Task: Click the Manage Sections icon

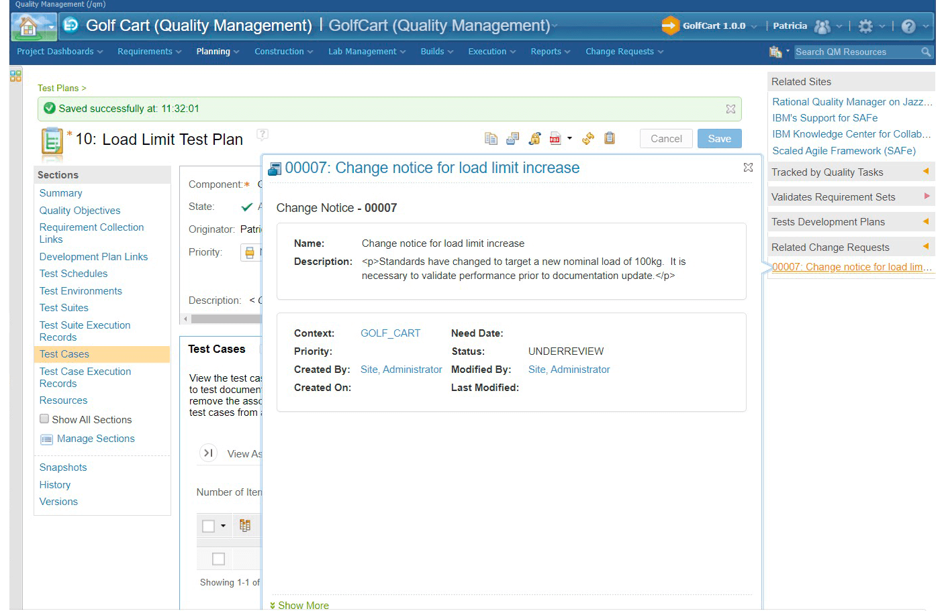Action: coord(46,439)
